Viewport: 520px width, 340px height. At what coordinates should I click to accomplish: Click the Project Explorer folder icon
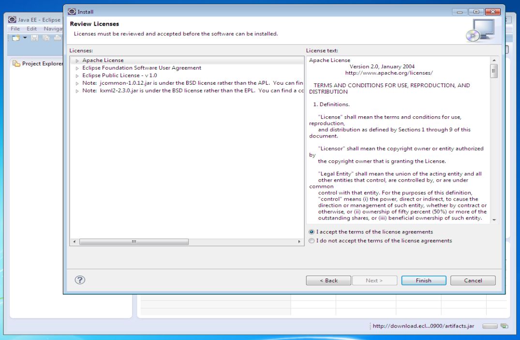click(x=16, y=63)
